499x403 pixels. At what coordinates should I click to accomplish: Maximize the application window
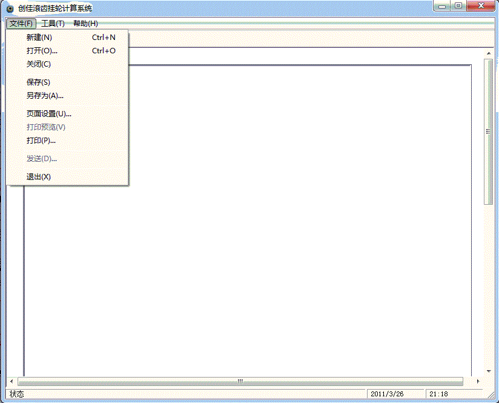pos(458,5)
